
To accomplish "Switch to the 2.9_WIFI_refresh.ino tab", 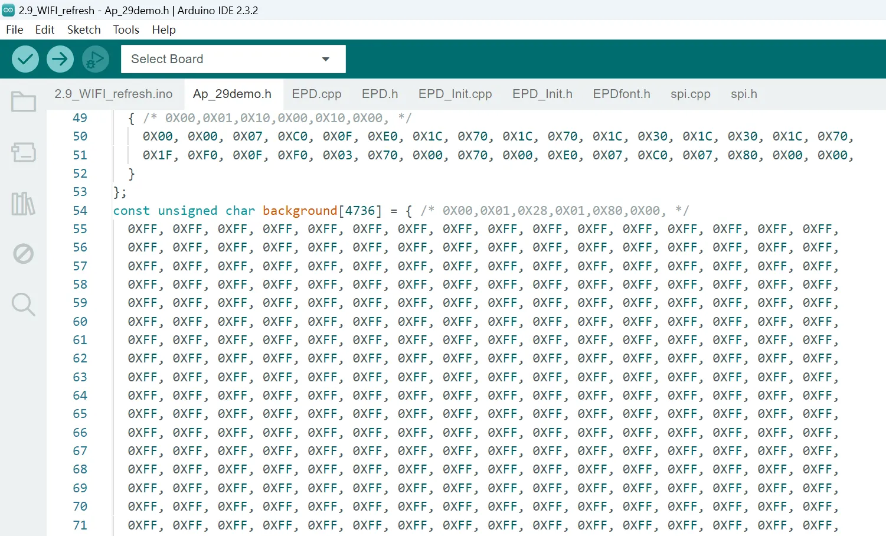I will [113, 94].
